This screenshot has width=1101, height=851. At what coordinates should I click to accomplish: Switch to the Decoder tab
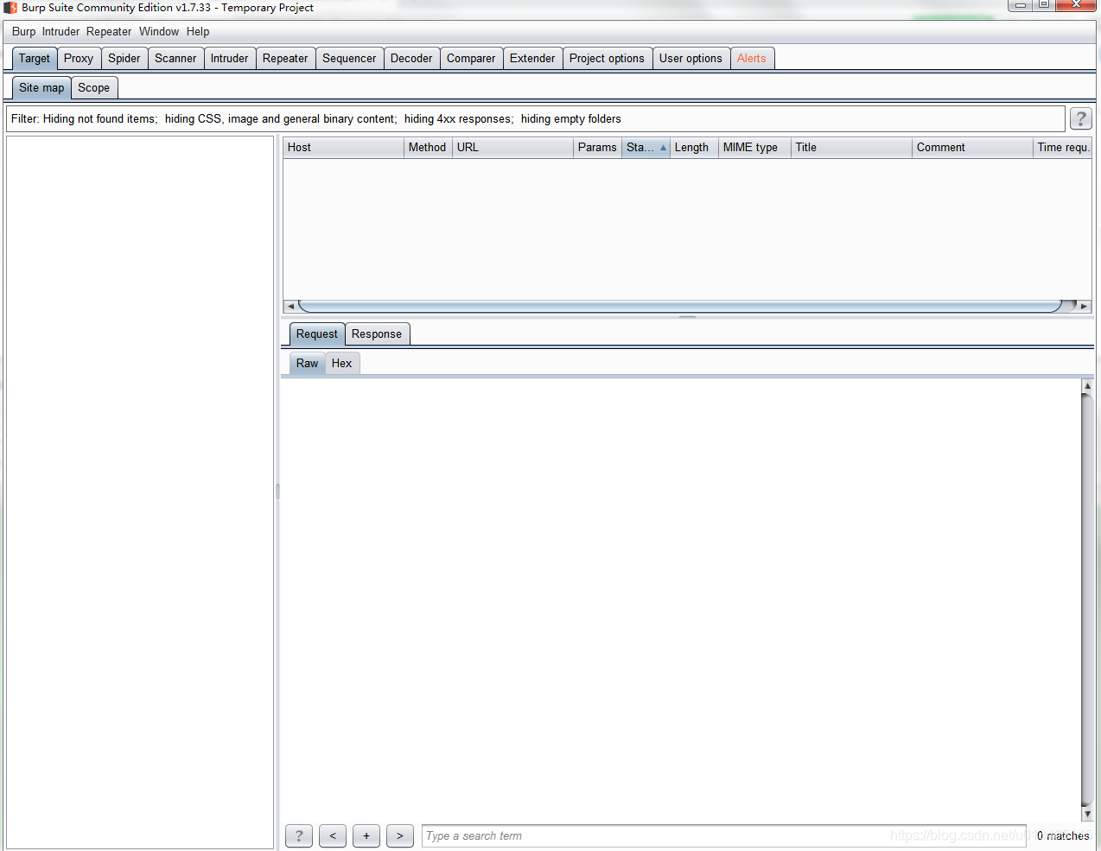coord(411,59)
